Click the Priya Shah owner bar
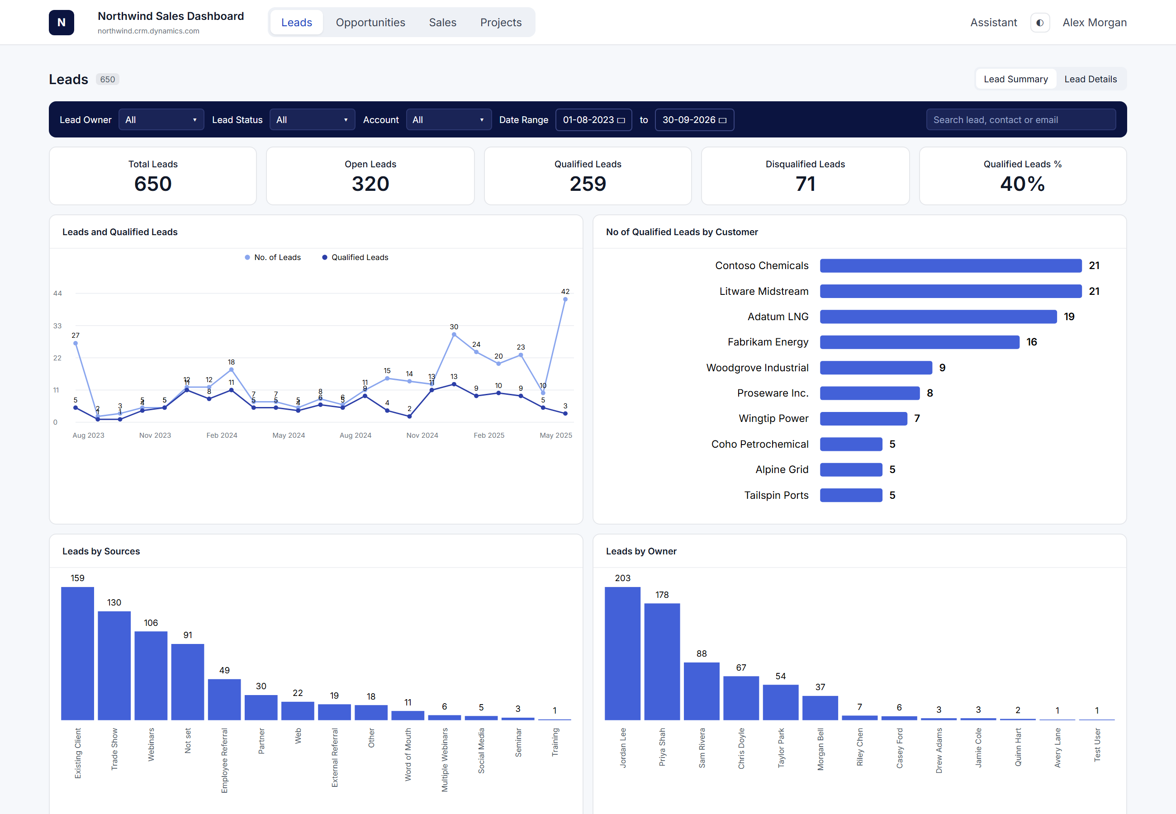This screenshot has height=814, width=1176. click(x=662, y=662)
